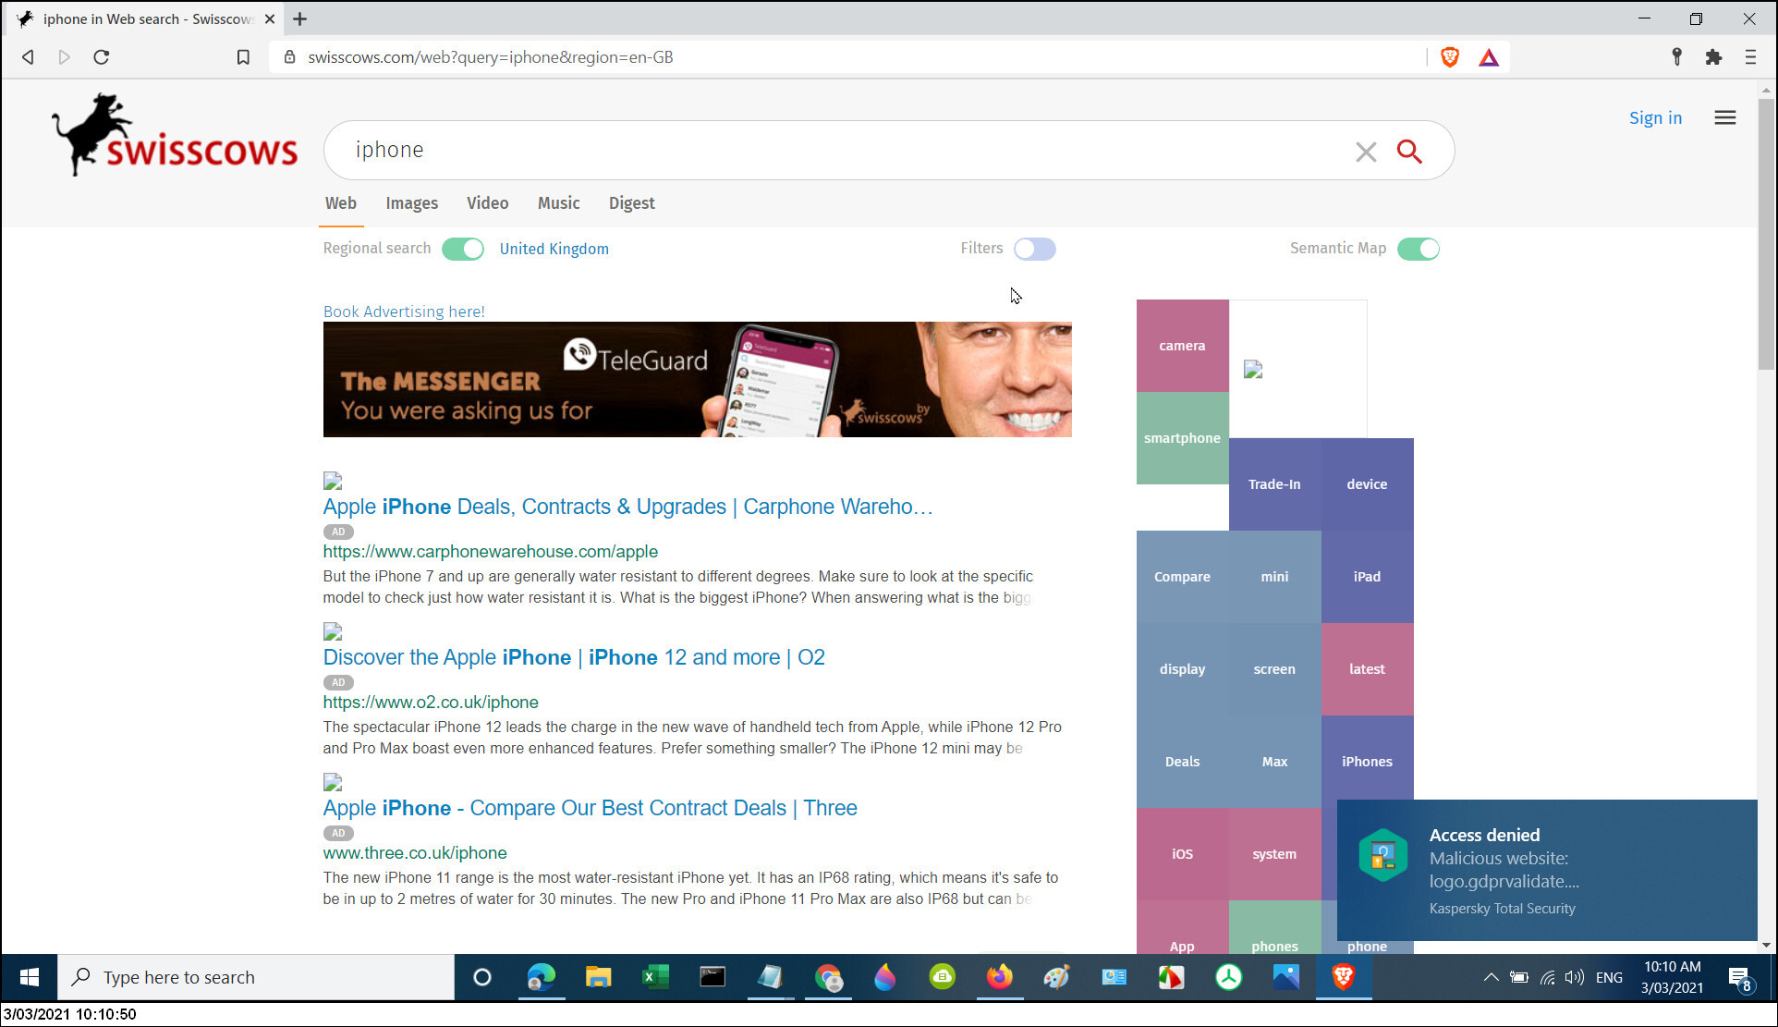Switch to Brave browser in the taskbar
1778x1027 pixels.
point(1343,977)
